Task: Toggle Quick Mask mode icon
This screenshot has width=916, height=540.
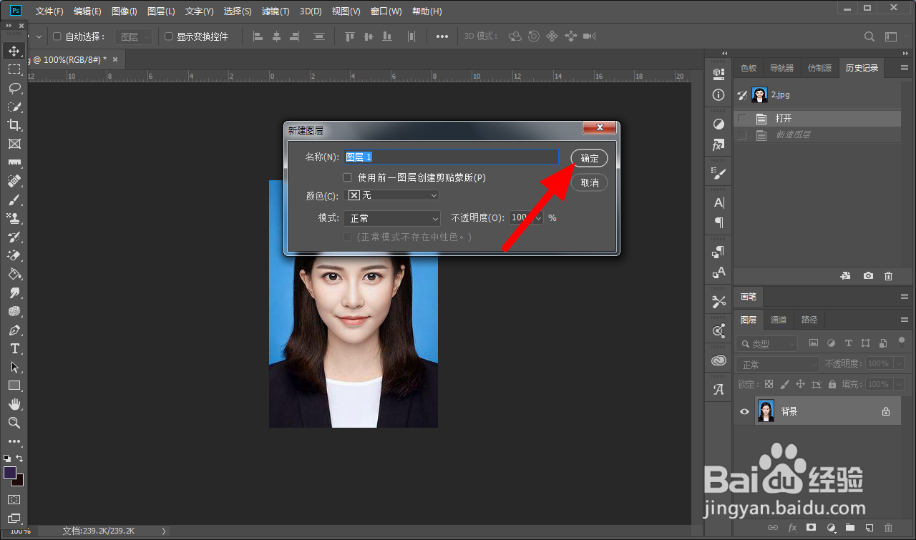Action: point(14,499)
